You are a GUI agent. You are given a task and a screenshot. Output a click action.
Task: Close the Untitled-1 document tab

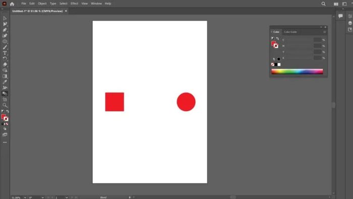66,11
